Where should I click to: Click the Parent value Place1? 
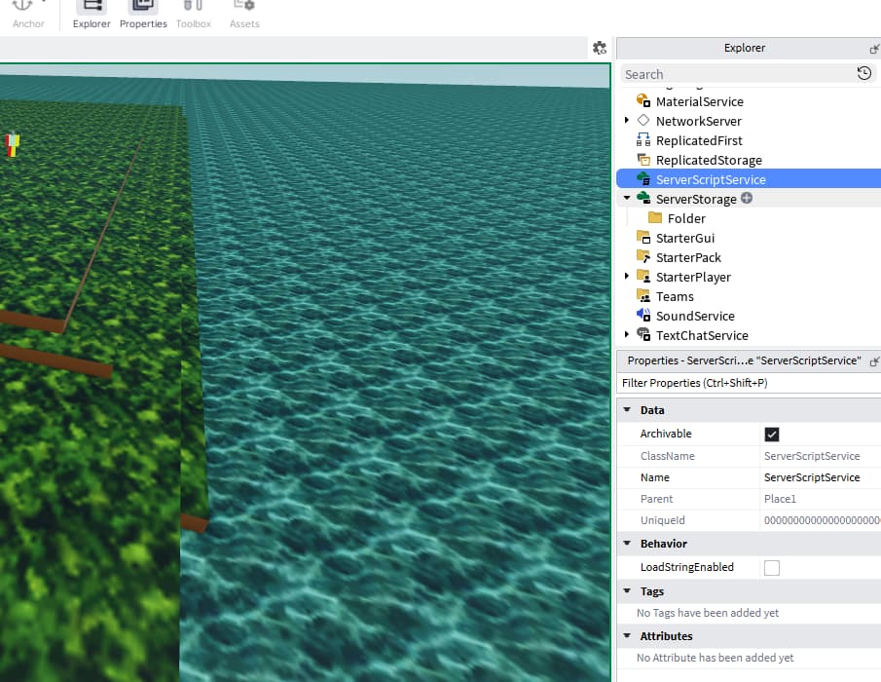point(780,499)
